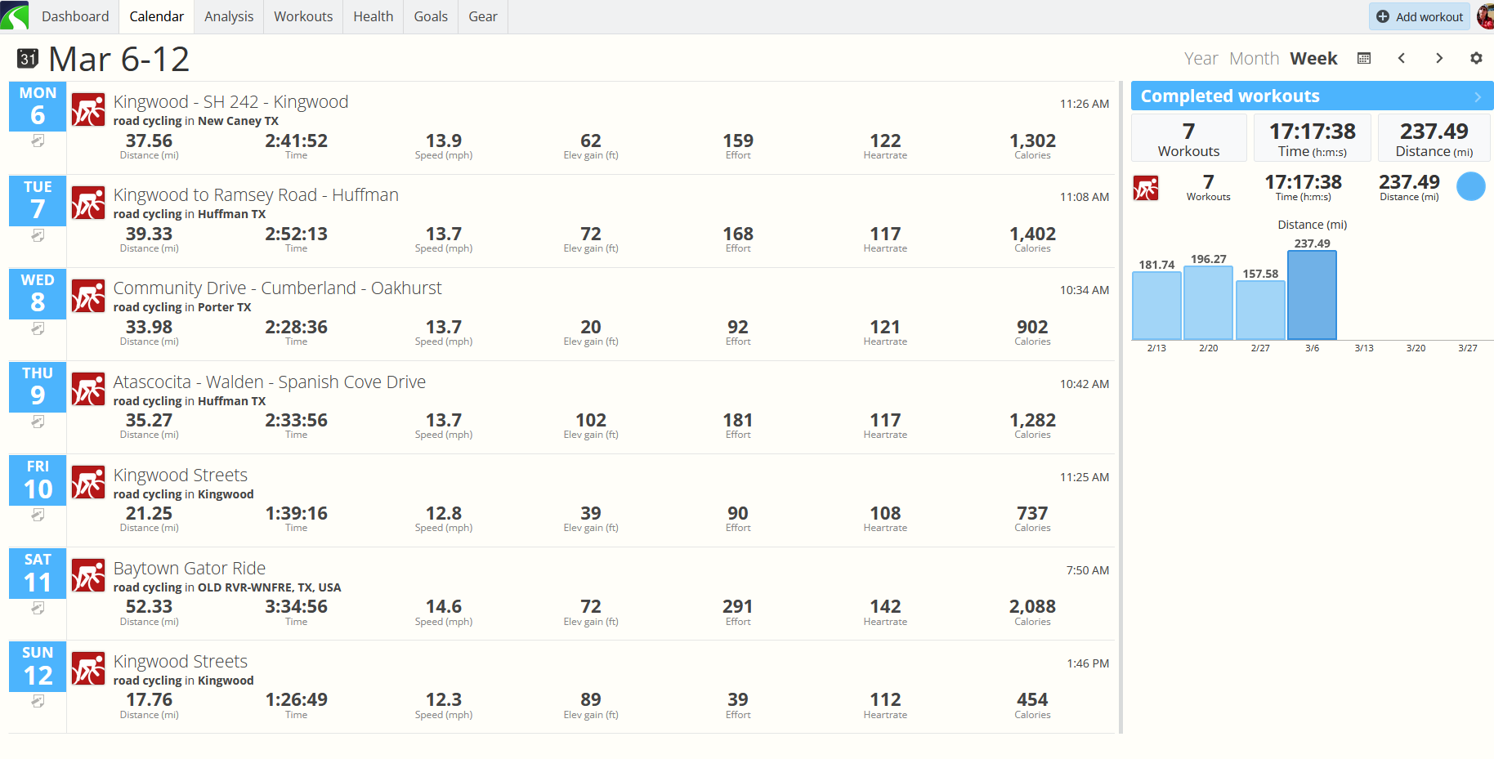
Task: Click the cycling icon in Completed workouts
Action: click(1146, 188)
